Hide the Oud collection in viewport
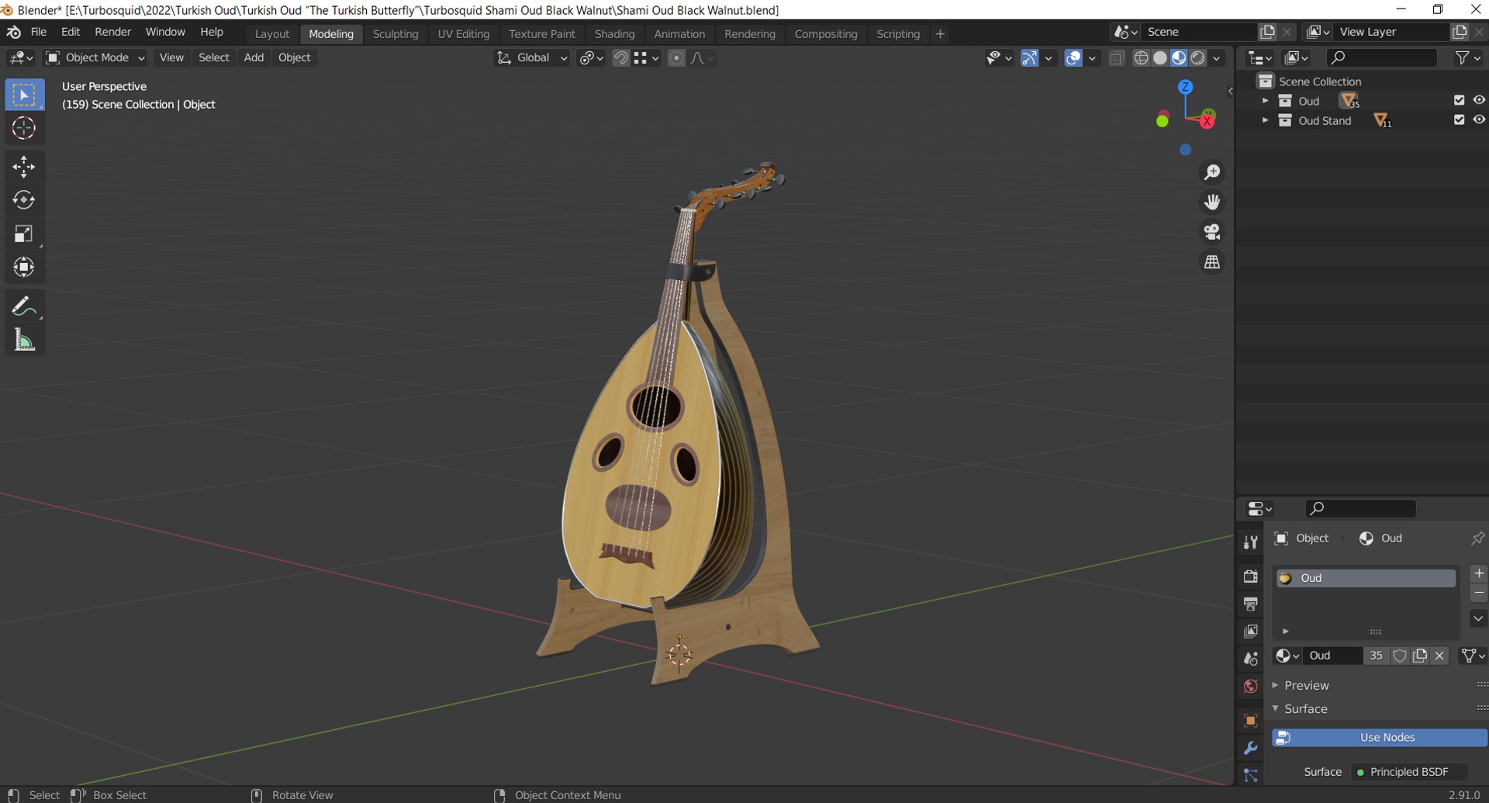 click(x=1479, y=100)
